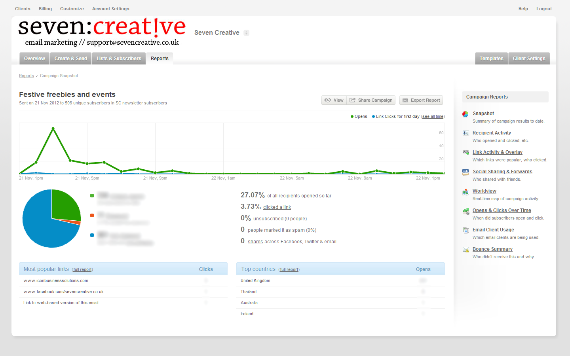Screen dimensions: 570x356
Task: Click the Opens & Clicks Over Time icon
Action: 466,211
